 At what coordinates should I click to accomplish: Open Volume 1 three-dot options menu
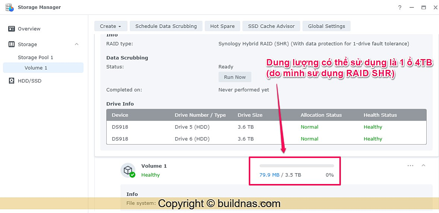pos(410,166)
